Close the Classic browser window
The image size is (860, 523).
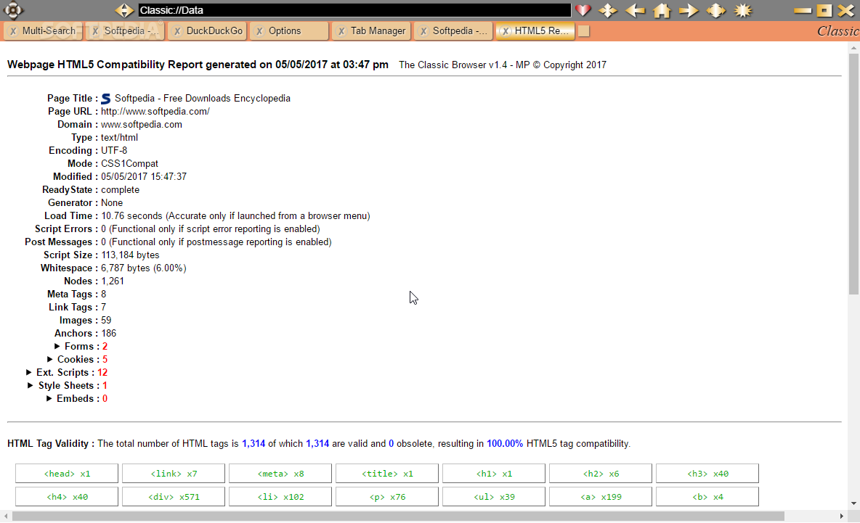(x=845, y=10)
